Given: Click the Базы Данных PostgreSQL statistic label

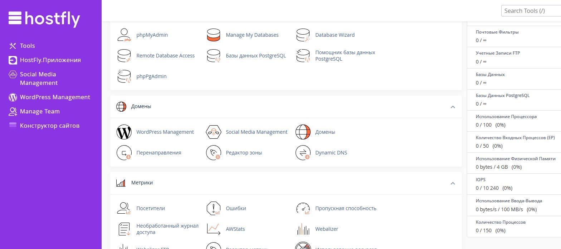Looking at the screenshot, I should (x=502, y=96).
